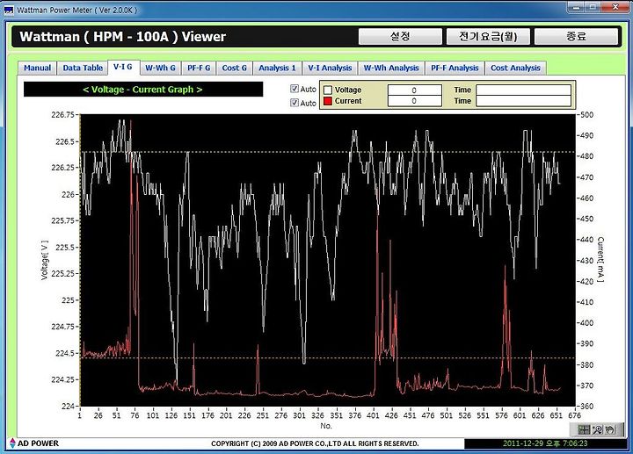633x454 pixels.
Task: Click the 226.75 voltage axis maximum label
Action: (63, 114)
